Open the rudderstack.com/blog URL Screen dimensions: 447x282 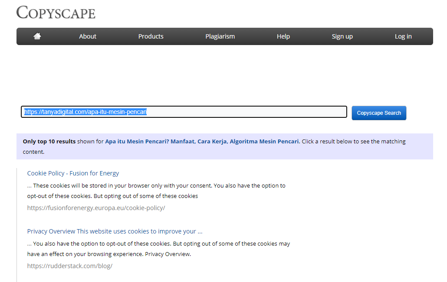[x=70, y=266]
